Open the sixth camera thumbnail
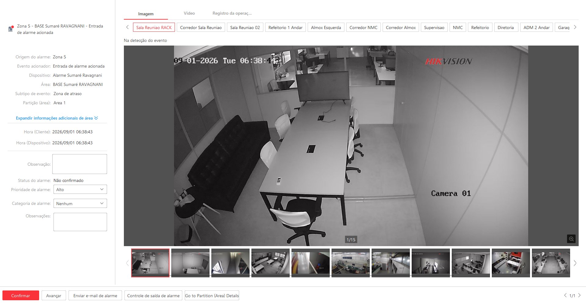 click(350, 263)
